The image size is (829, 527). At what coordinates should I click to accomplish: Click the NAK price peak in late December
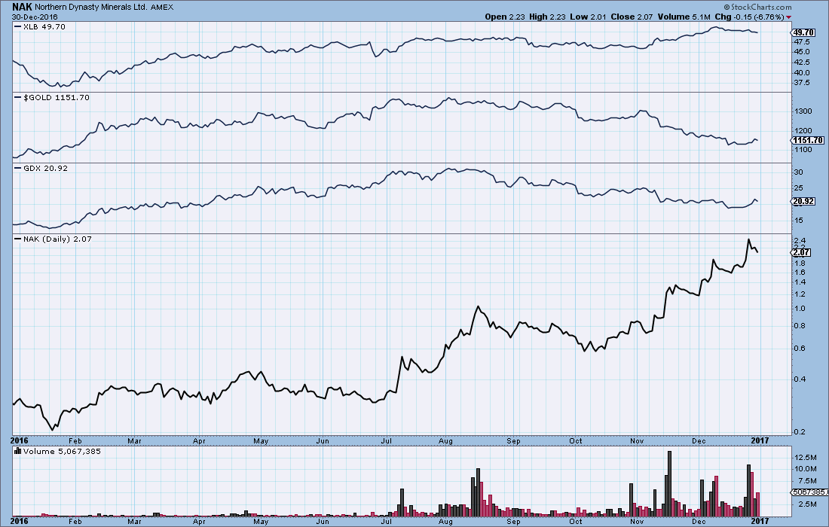pyautogui.click(x=748, y=239)
